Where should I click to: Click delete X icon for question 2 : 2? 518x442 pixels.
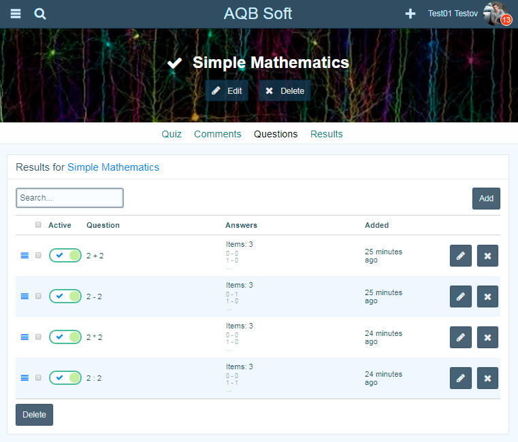487,378
